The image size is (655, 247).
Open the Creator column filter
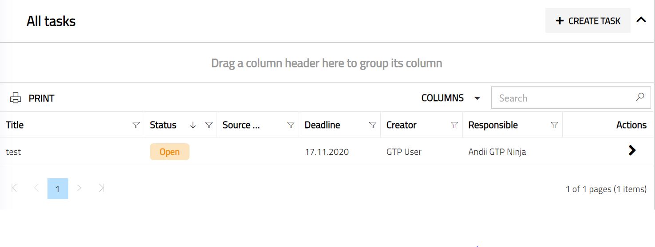pos(454,125)
